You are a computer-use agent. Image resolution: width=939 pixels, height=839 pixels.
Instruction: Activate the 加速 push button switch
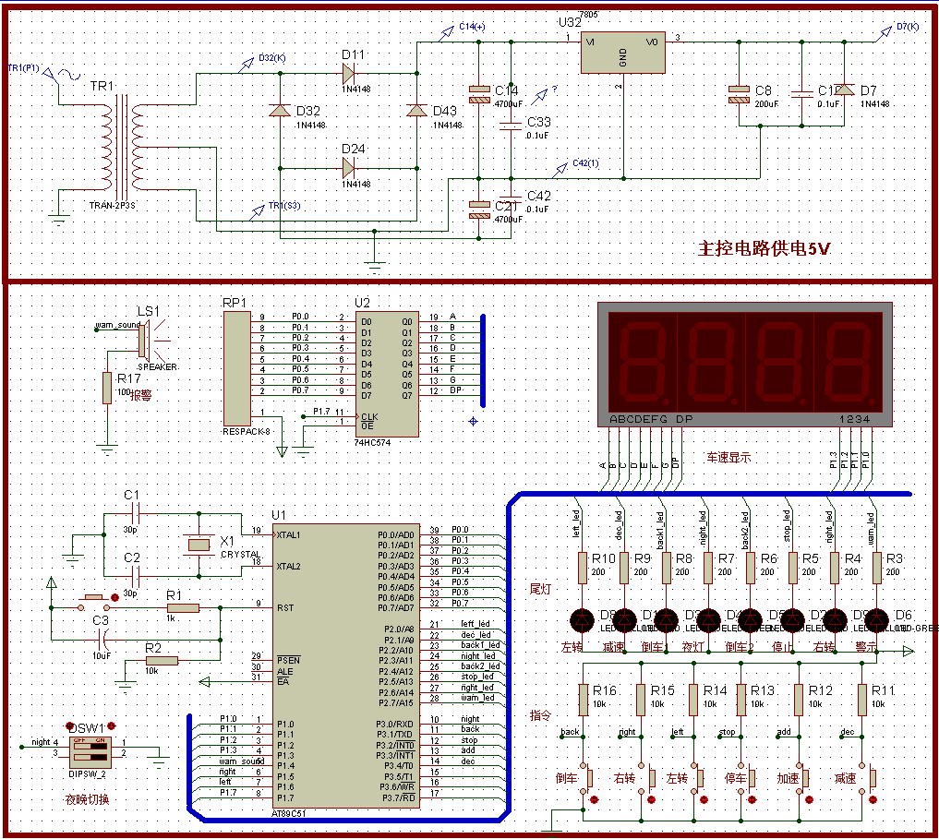(x=803, y=778)
